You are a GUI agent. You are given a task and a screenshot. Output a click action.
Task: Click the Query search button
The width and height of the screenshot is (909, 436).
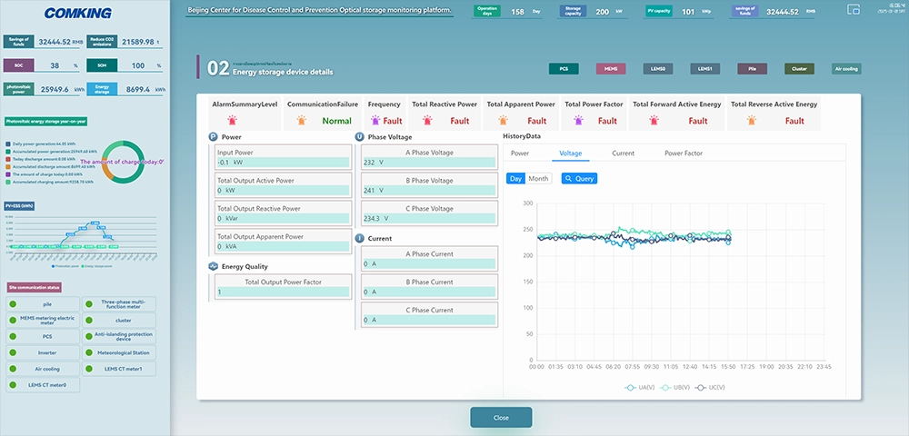pos(579,178)
